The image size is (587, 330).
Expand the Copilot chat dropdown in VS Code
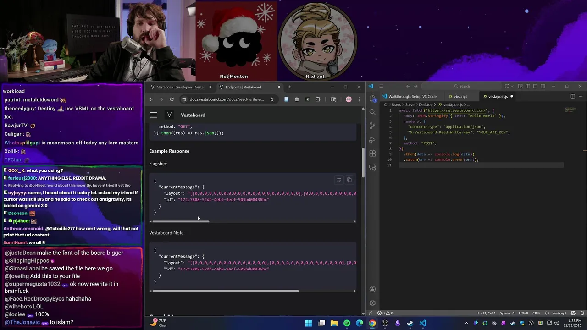512,86
